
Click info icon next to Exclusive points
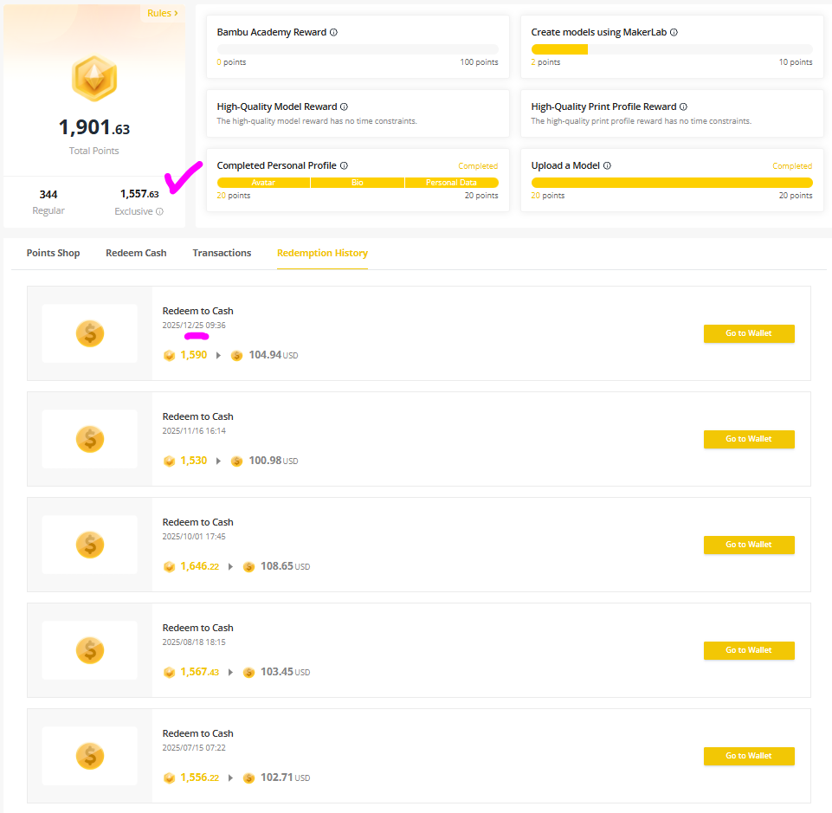coord(159,212)
